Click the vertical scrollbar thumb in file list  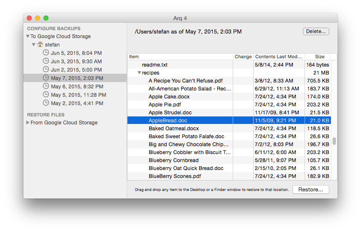(334, 141)
